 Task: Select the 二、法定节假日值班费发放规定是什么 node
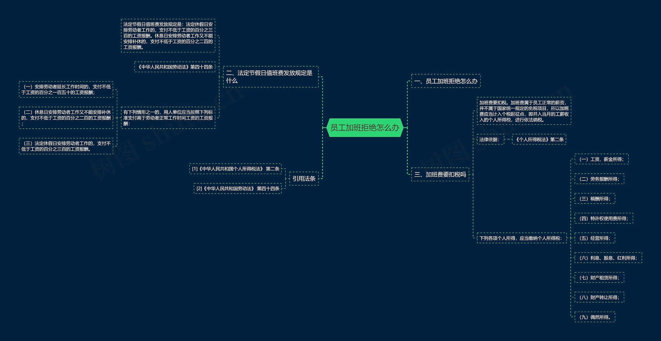pos(271,77)
